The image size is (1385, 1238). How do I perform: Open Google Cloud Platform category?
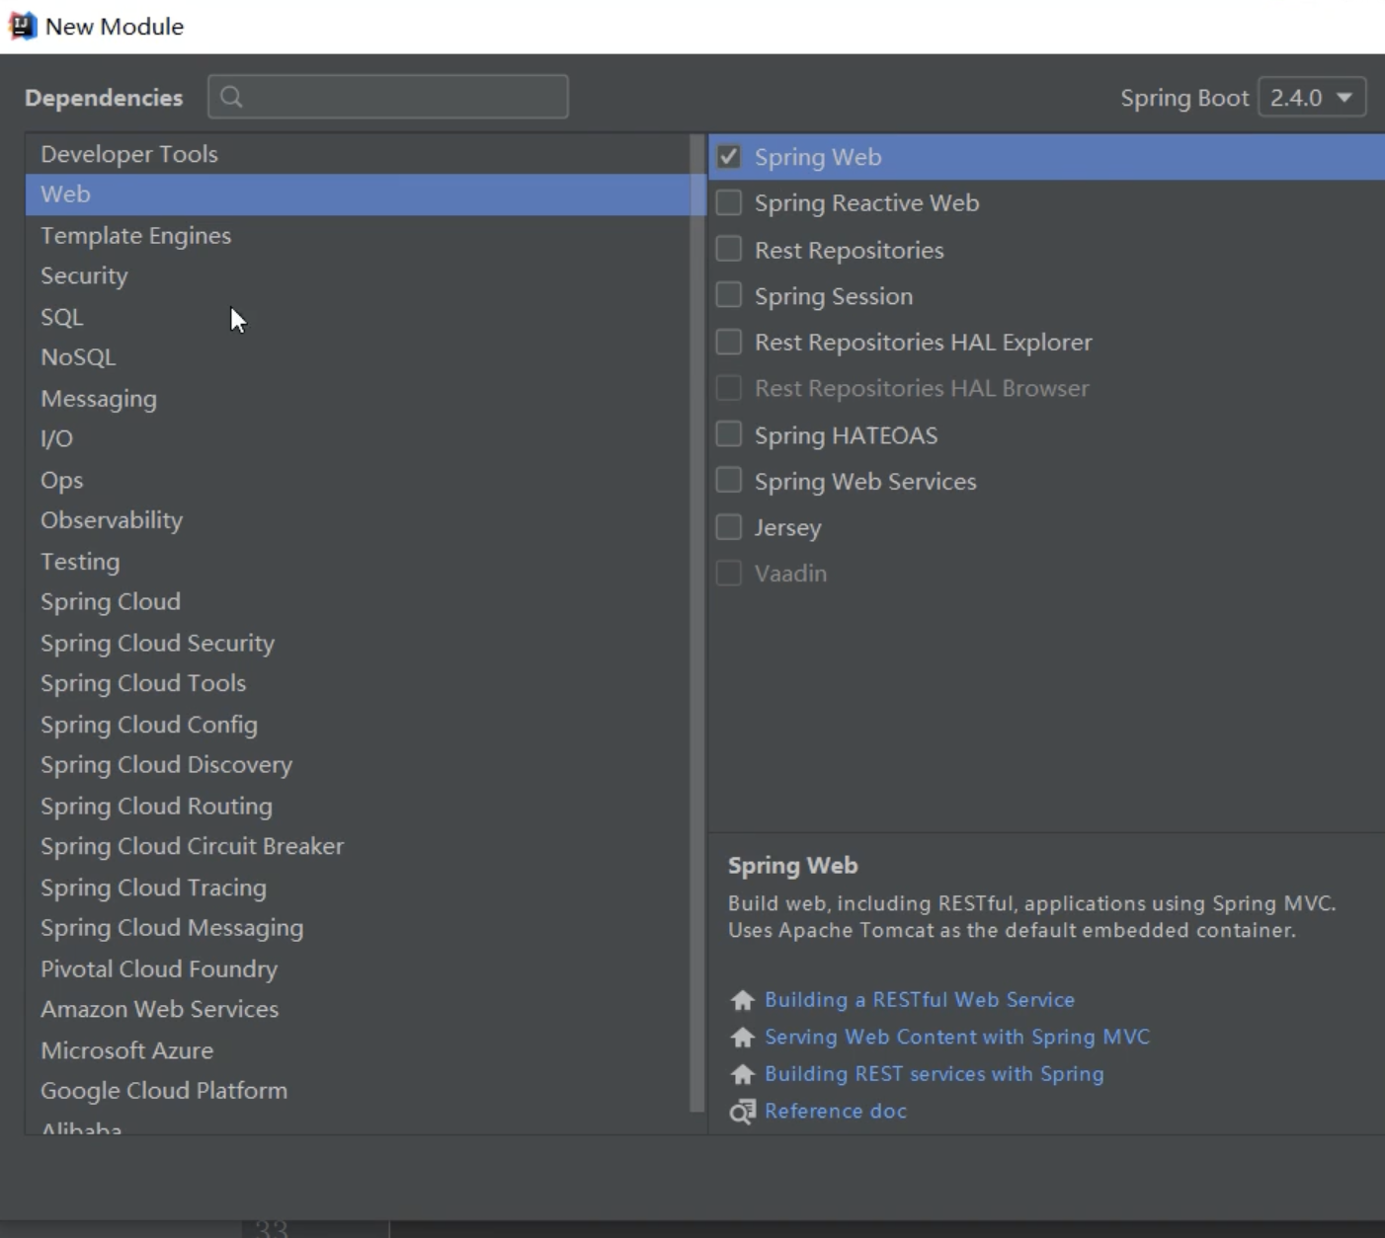360,1091
